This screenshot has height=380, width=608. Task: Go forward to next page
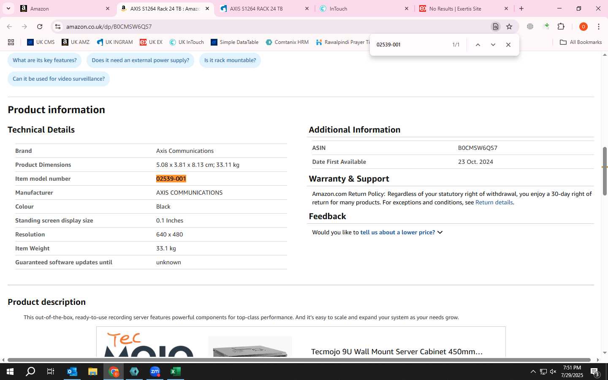tap(24, 27)
